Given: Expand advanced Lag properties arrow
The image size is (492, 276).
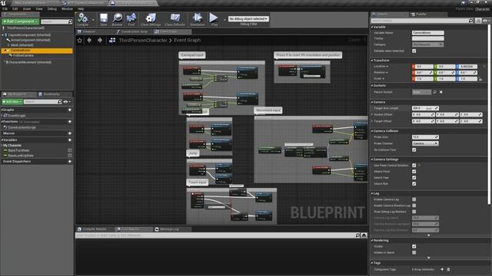Looking at the screenshot, I should (x=429, y=235).
